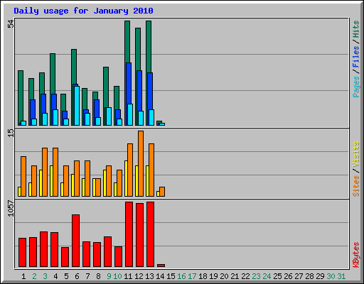Click the 'Hits' legend label

(x=355, y=29)
